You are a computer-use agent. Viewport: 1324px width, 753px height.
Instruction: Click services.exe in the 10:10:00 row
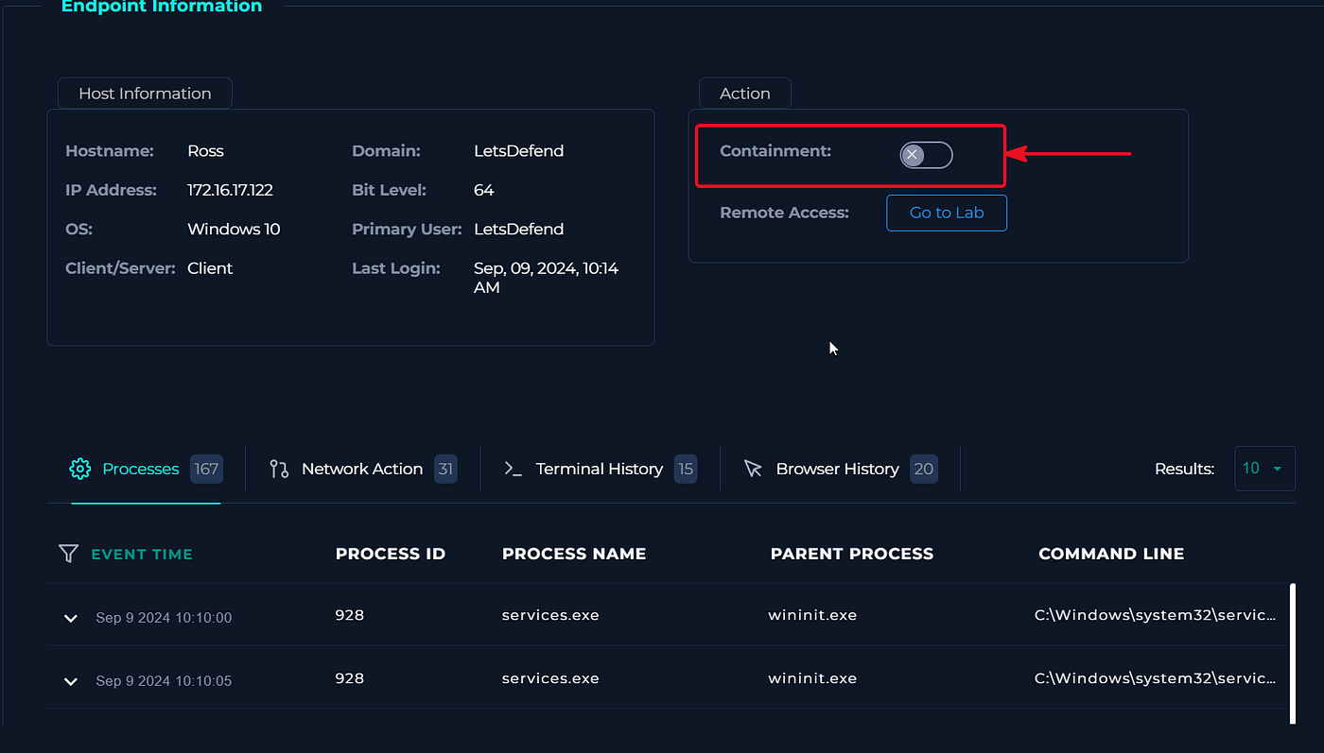pos(550,615)
